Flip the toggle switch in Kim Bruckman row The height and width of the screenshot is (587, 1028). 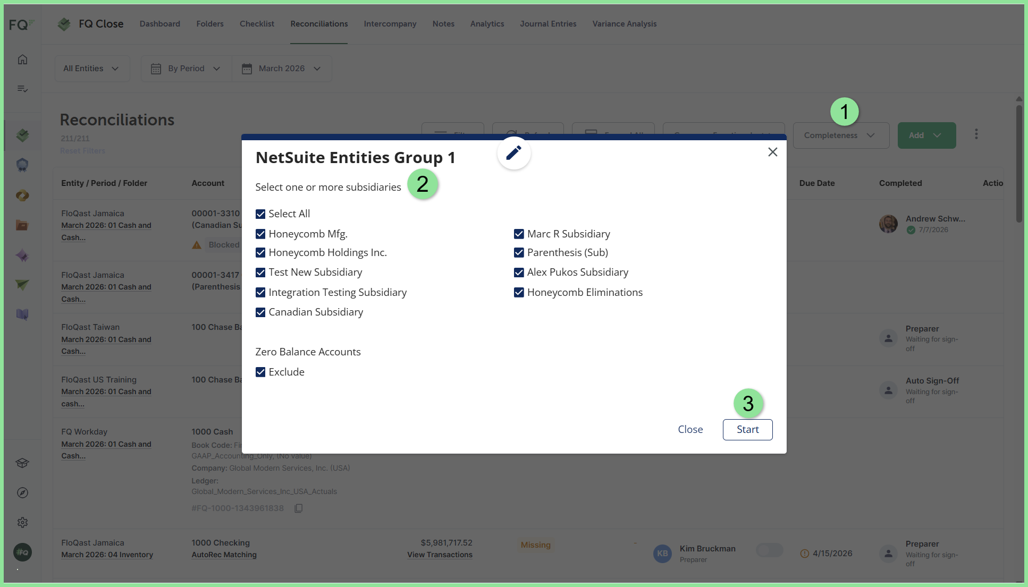769,550
